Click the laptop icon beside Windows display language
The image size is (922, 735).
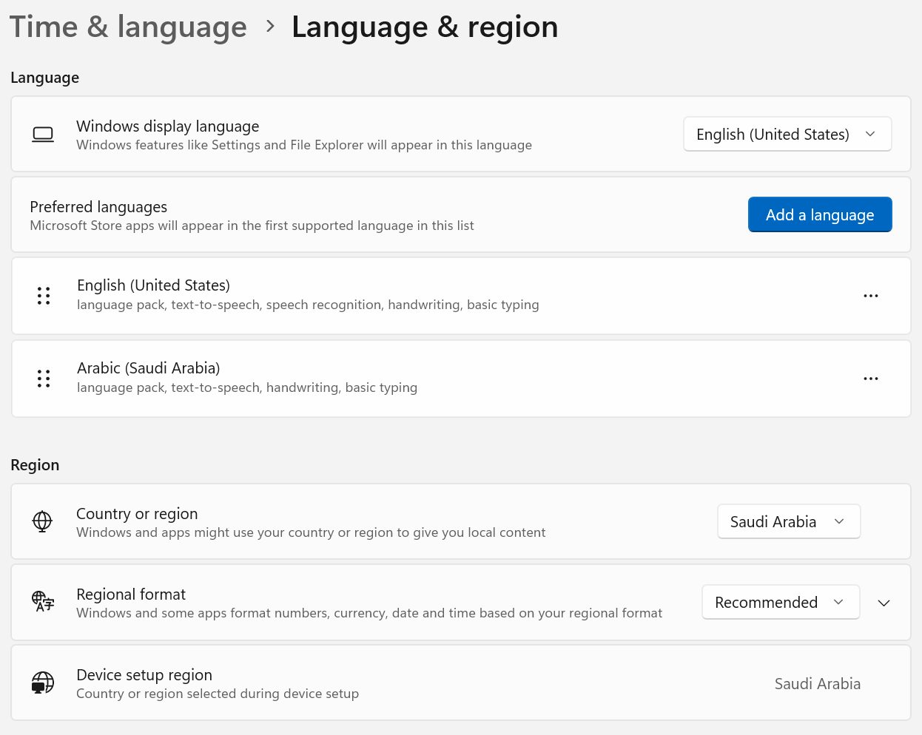click(43, 135)
